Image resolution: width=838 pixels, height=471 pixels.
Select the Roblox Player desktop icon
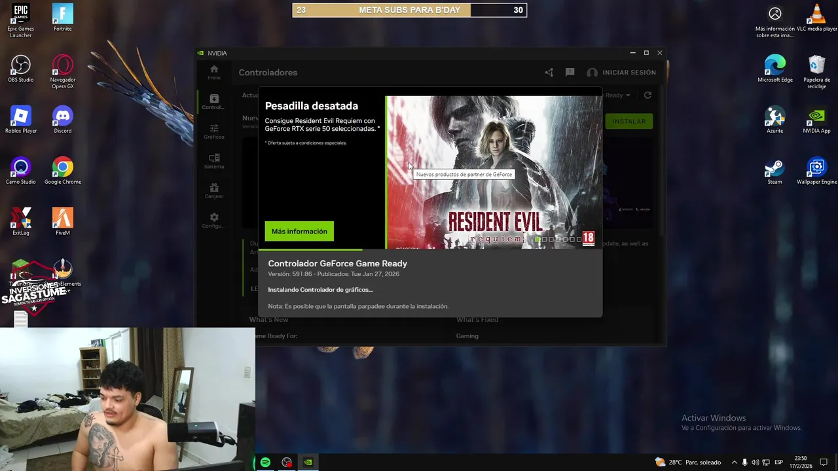[x=21, y=120]
